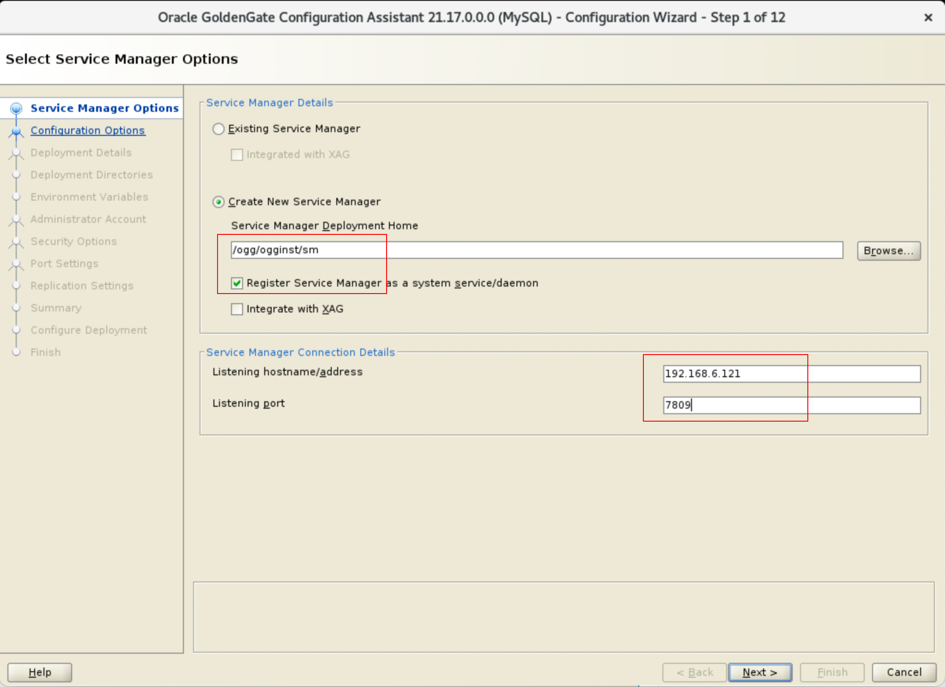Viewport: 945px width, 687px height.
Task: Click the Listening port input field
Action: click(x=791, y=405)
